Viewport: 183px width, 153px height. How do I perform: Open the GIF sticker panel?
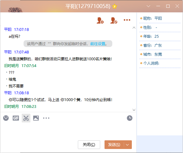click(x=16, y=118)
